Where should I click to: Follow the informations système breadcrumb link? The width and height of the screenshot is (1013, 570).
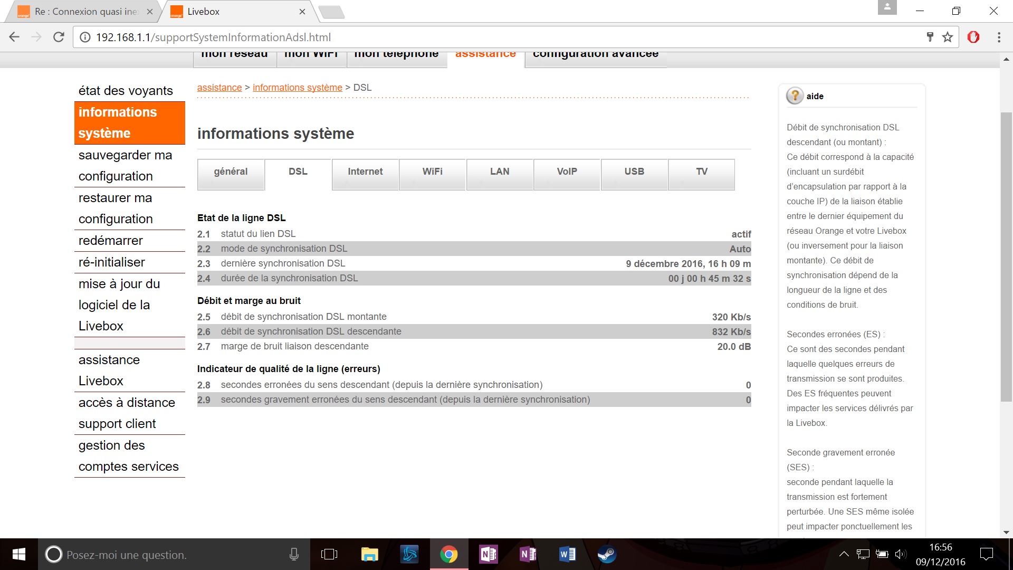pyautogui.click(x=297, y=88)
